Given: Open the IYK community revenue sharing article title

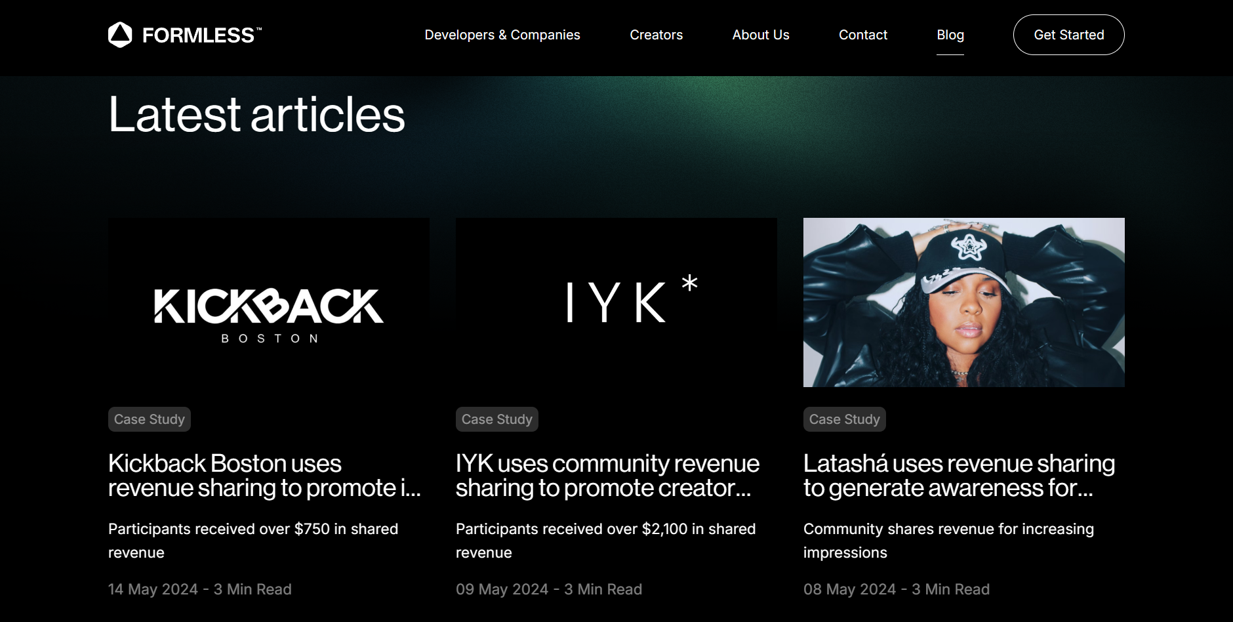Looking at the screenshot, I should [607, 476].
